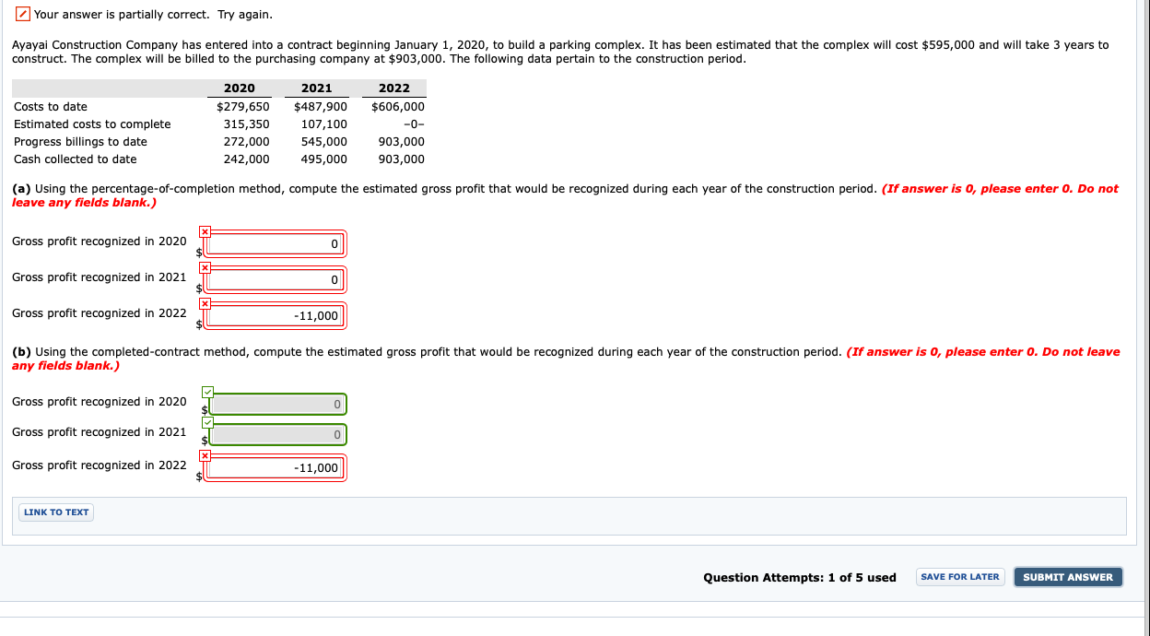Click the red X above the 2021 part (a) answer

click(205, 266)
